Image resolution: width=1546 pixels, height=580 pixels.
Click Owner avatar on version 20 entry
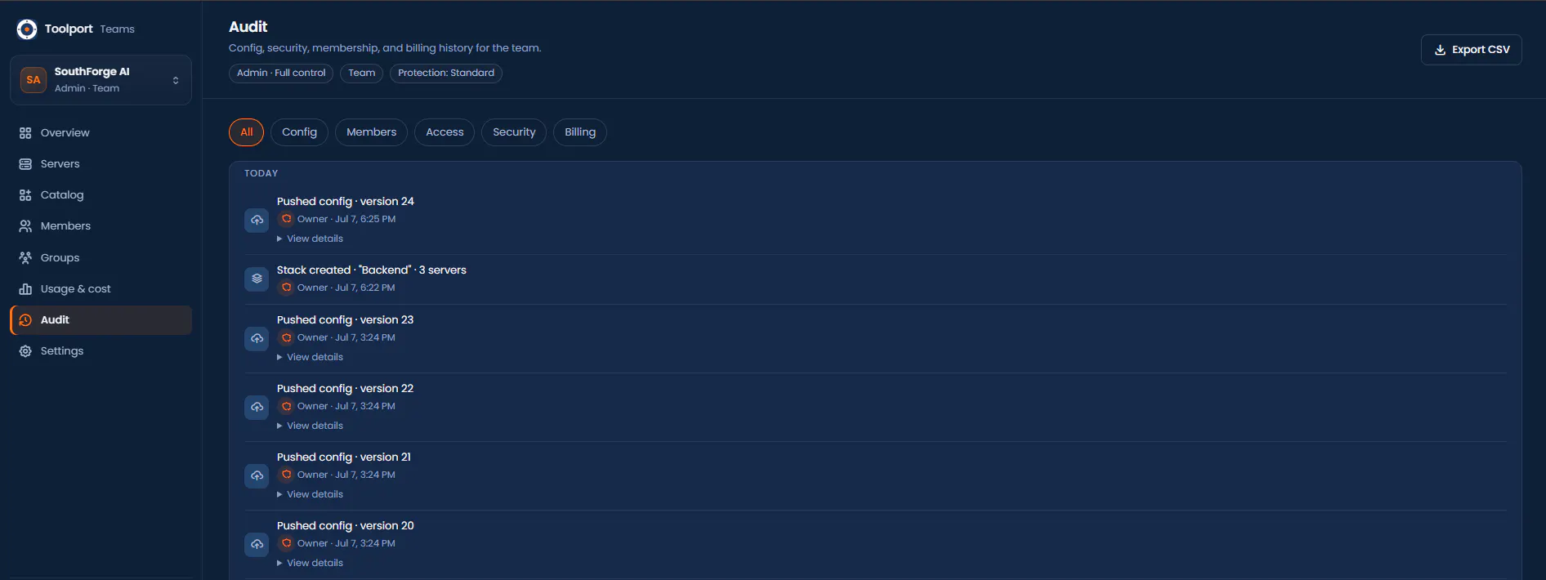286,544
